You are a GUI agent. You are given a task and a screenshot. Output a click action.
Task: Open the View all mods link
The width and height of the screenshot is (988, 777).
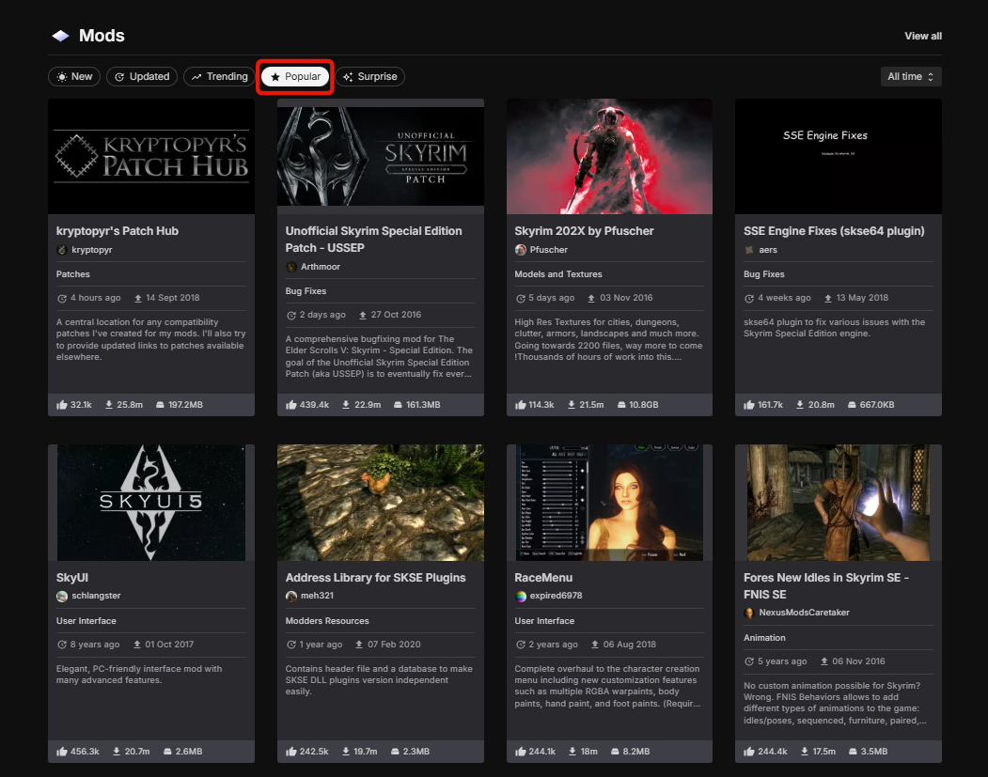923,36
